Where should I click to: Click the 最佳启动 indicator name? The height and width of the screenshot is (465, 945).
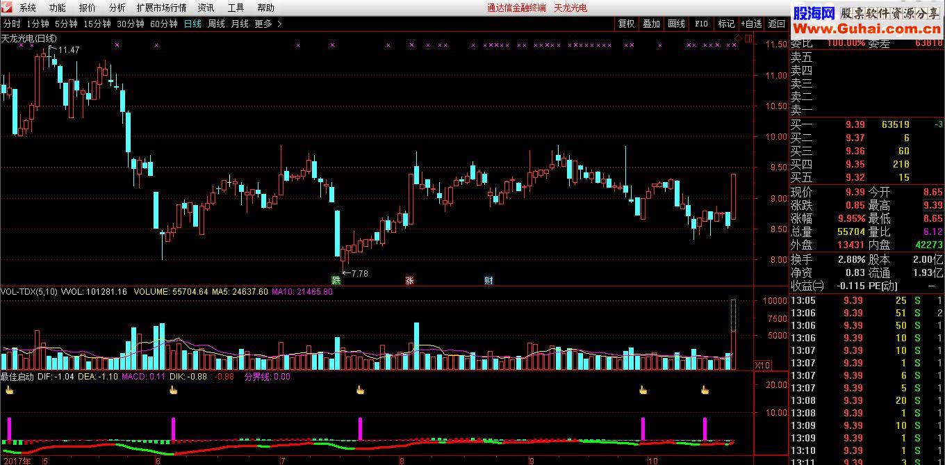18,376
